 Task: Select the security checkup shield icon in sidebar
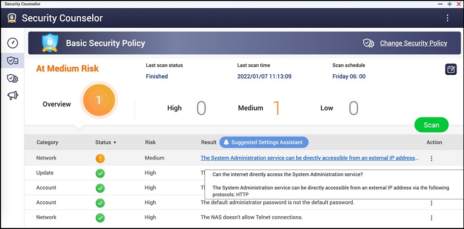[x=12, y=61]
